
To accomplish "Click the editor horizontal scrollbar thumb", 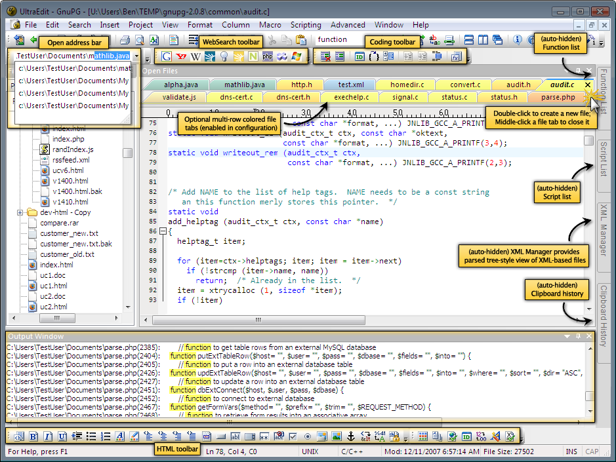I will point(258,320).
